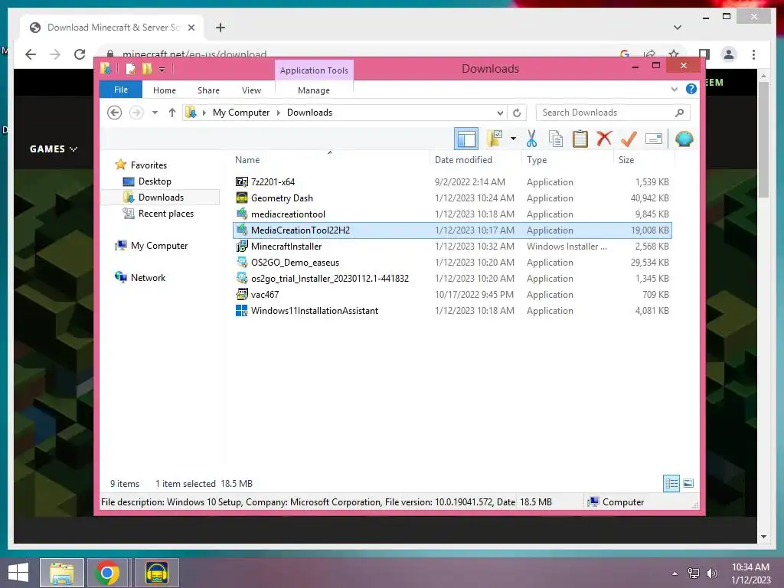Reload the page in Chrome window
This screenshot has width=784, height=588.
(80, 54)
